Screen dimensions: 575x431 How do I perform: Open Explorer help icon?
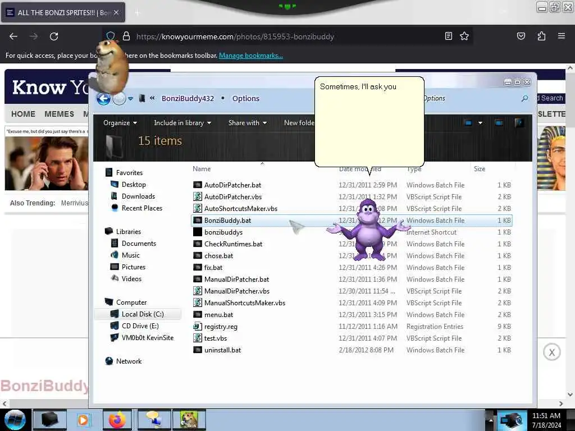pyautogui.click(x=518, y=123)
